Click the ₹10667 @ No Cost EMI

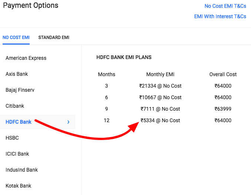click(160, 97)
